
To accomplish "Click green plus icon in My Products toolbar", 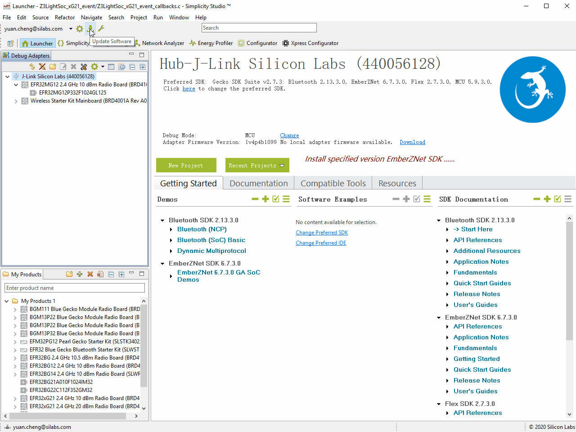I will [x=80, y=274].
